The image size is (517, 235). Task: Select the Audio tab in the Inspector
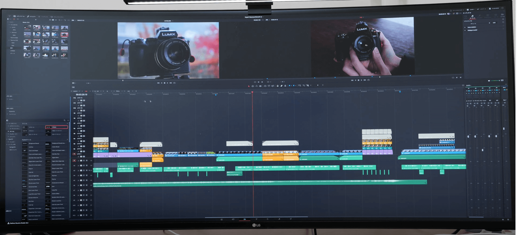pos(472,16)
